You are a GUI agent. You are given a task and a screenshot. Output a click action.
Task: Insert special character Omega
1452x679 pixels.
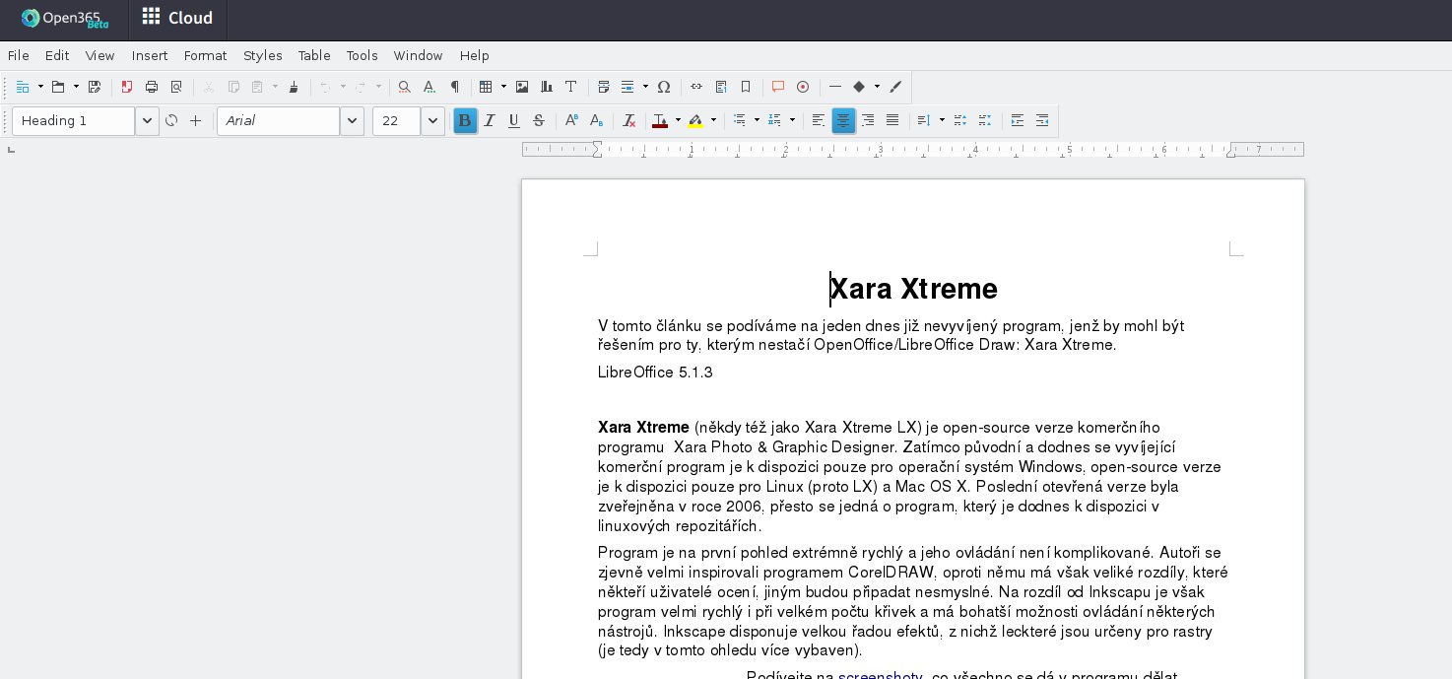(664, 87)
